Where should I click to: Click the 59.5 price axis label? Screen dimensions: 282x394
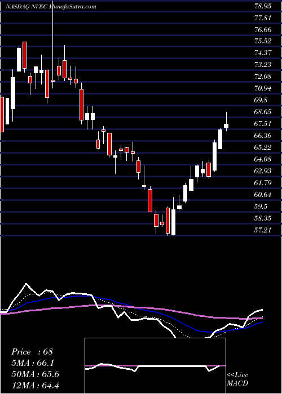pos(261,207)
